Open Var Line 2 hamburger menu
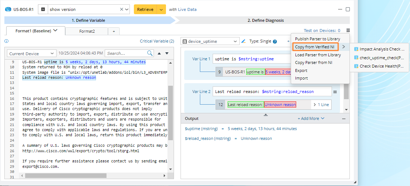 [x=335, y=92]
